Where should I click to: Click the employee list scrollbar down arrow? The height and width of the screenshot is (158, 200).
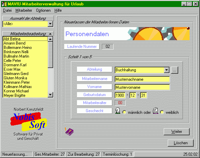click(x=50, y=95)
